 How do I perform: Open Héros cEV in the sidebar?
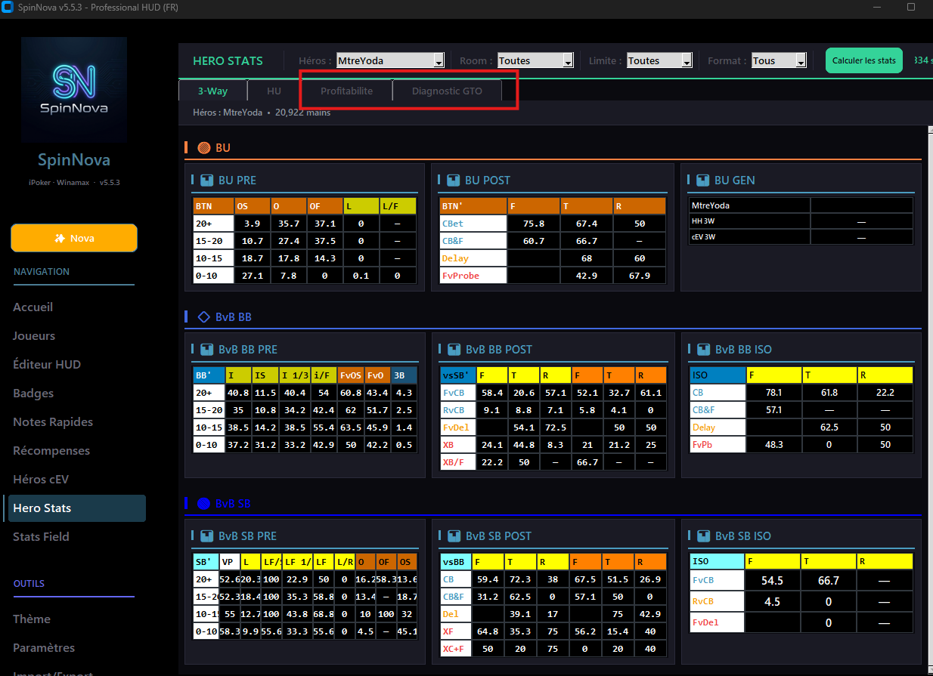[41, 480]
